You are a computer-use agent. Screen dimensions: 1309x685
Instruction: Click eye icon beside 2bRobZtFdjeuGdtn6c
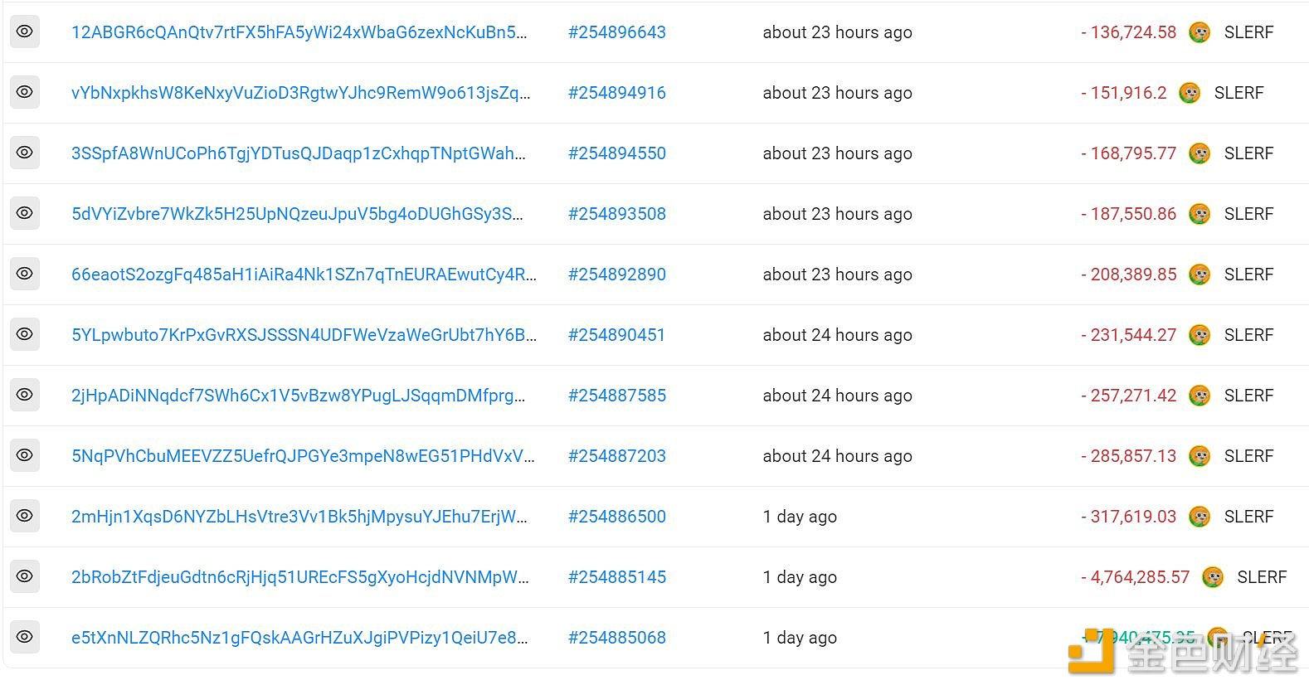25,576
